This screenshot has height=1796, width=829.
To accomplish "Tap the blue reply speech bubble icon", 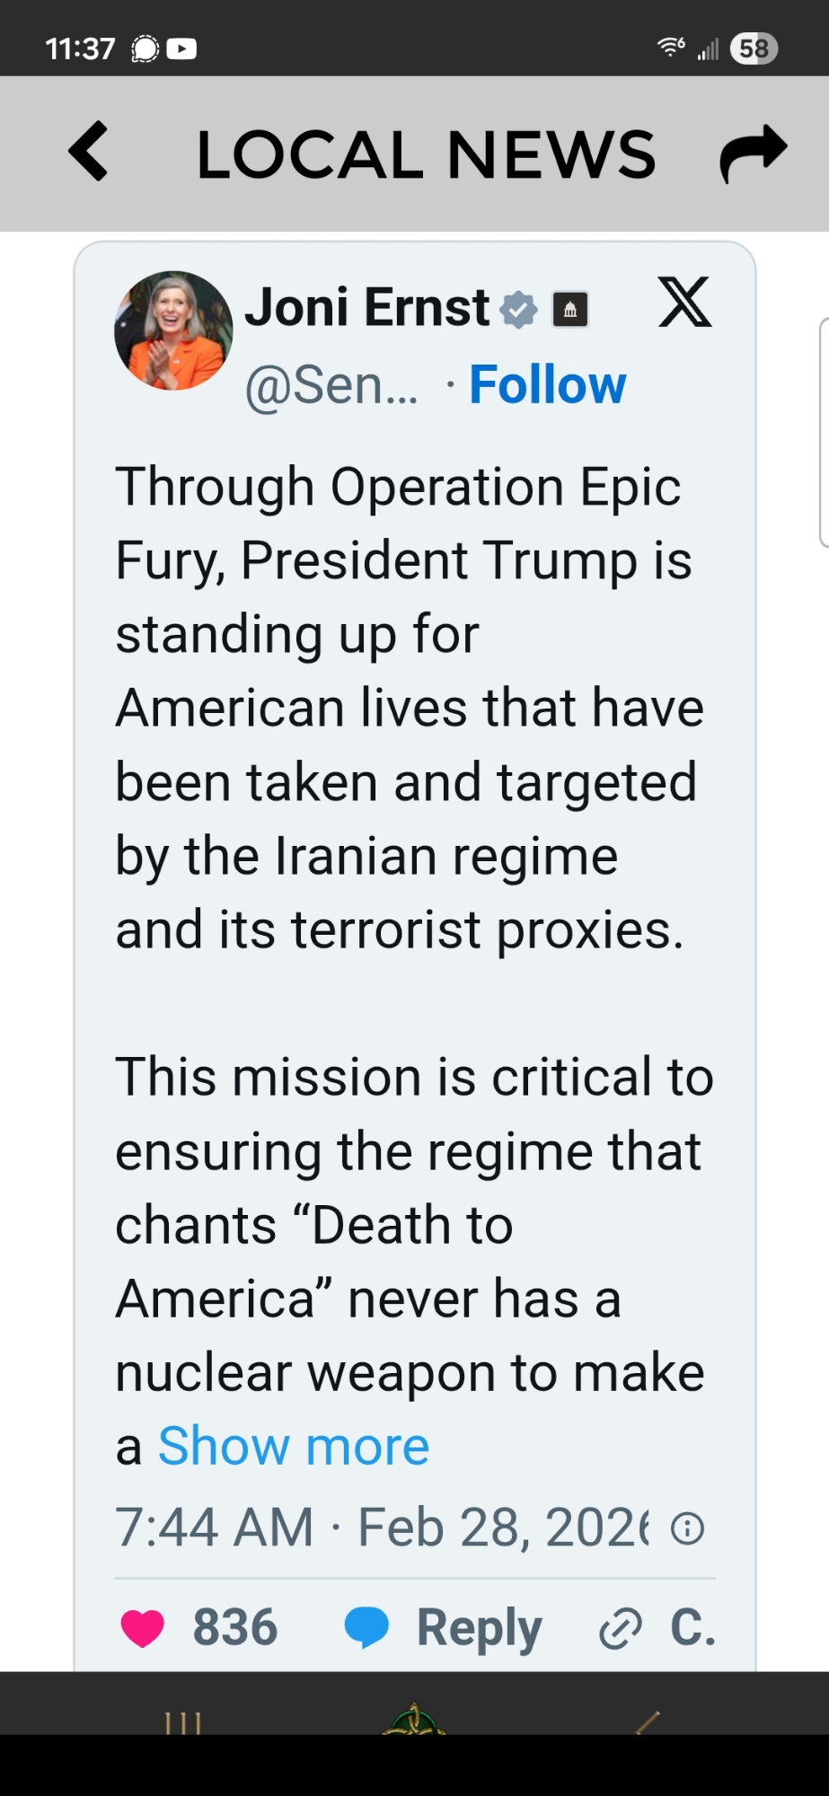I will (366, 1627).
